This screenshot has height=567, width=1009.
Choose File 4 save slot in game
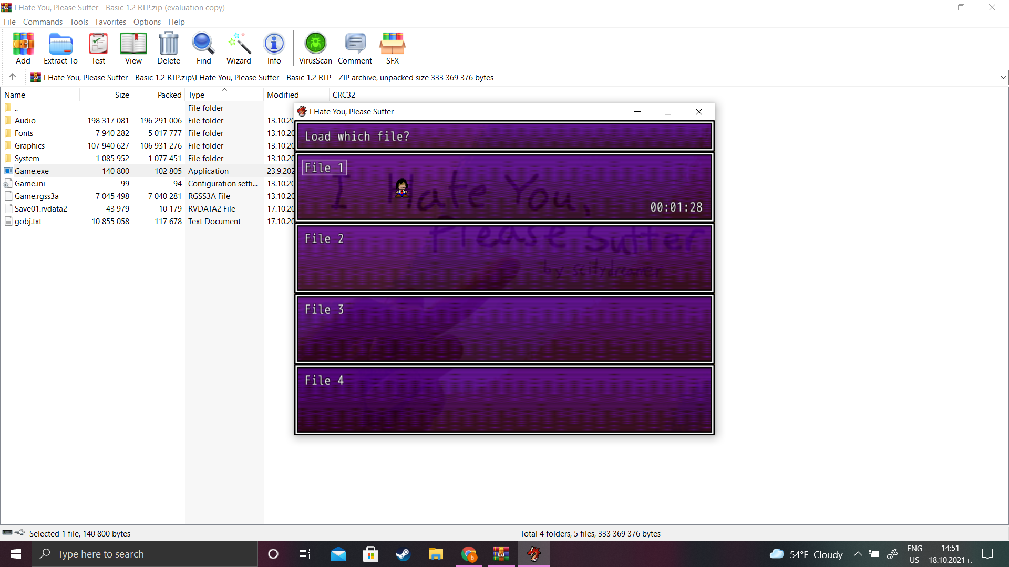click(x=504, y=400)
